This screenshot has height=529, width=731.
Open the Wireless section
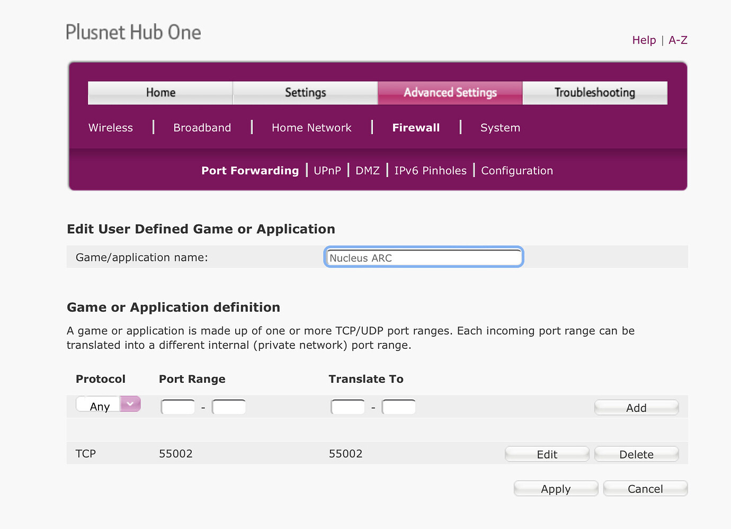[x=110, y=127]
